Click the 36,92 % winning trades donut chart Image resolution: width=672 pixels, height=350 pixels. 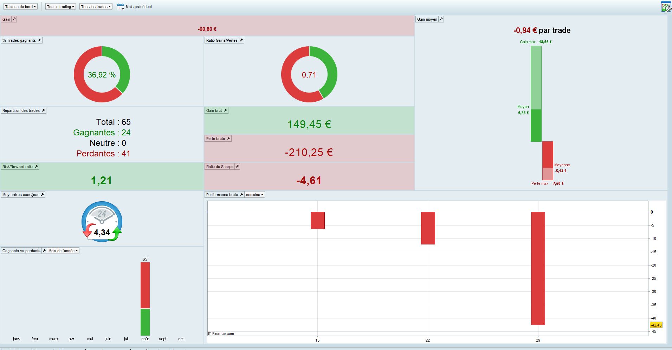tap(102, 74)
